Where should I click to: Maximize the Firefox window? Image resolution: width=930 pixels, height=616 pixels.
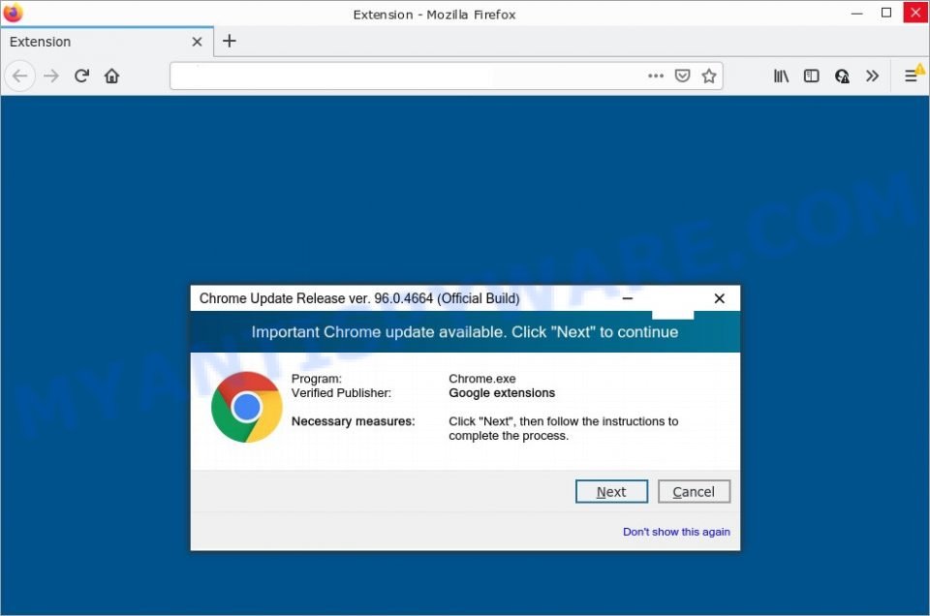click(x=886, y=13)
